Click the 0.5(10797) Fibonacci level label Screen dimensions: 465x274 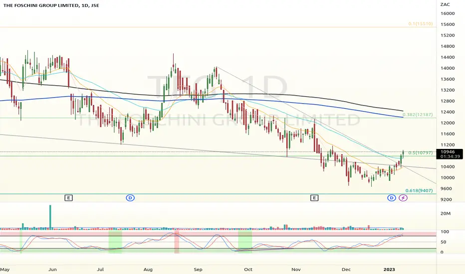coord(421,153)
